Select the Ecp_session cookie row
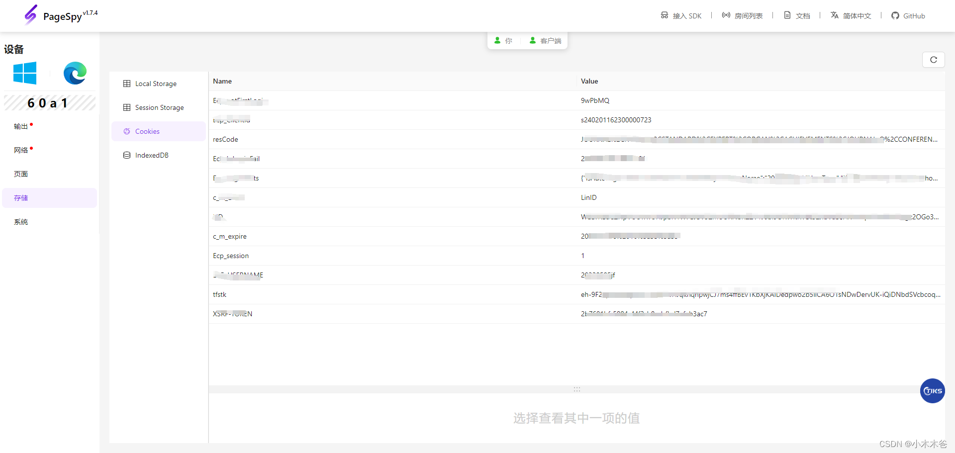This screenshot has width=955, height=453. (348, 256)
